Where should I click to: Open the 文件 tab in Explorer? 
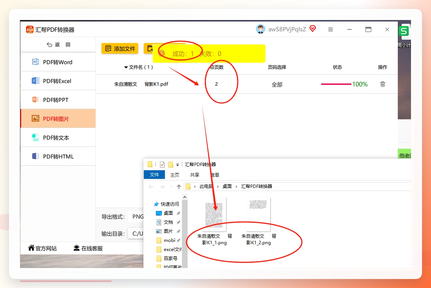[154, 175]
